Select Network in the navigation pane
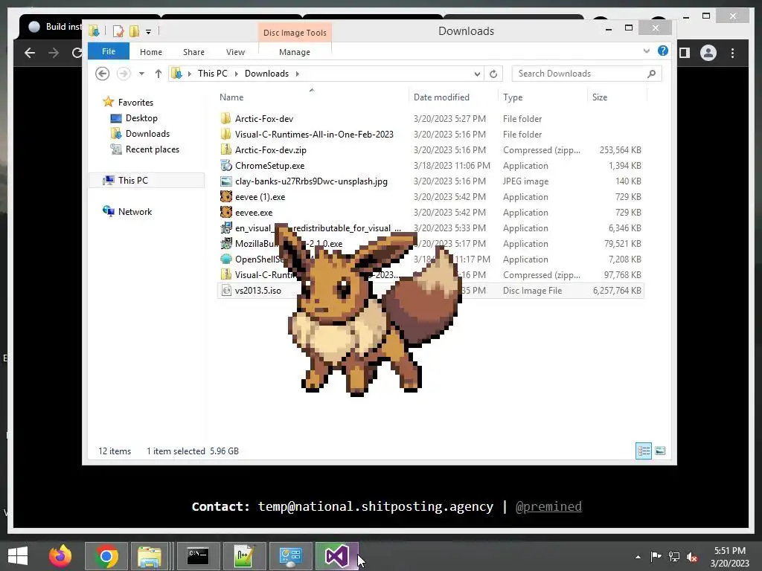The width and height of the screenshot is (762, 571). [x=127, y=211]
